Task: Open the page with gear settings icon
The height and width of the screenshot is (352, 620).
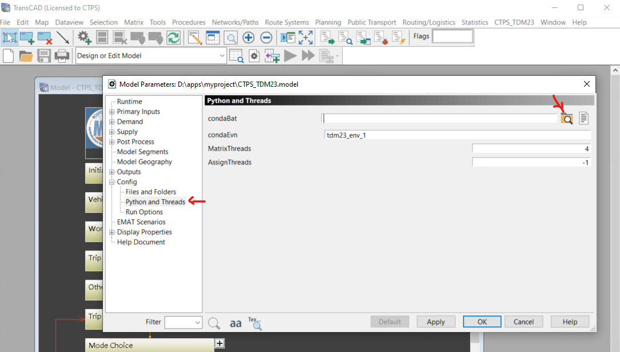Action: pos(254,56)
